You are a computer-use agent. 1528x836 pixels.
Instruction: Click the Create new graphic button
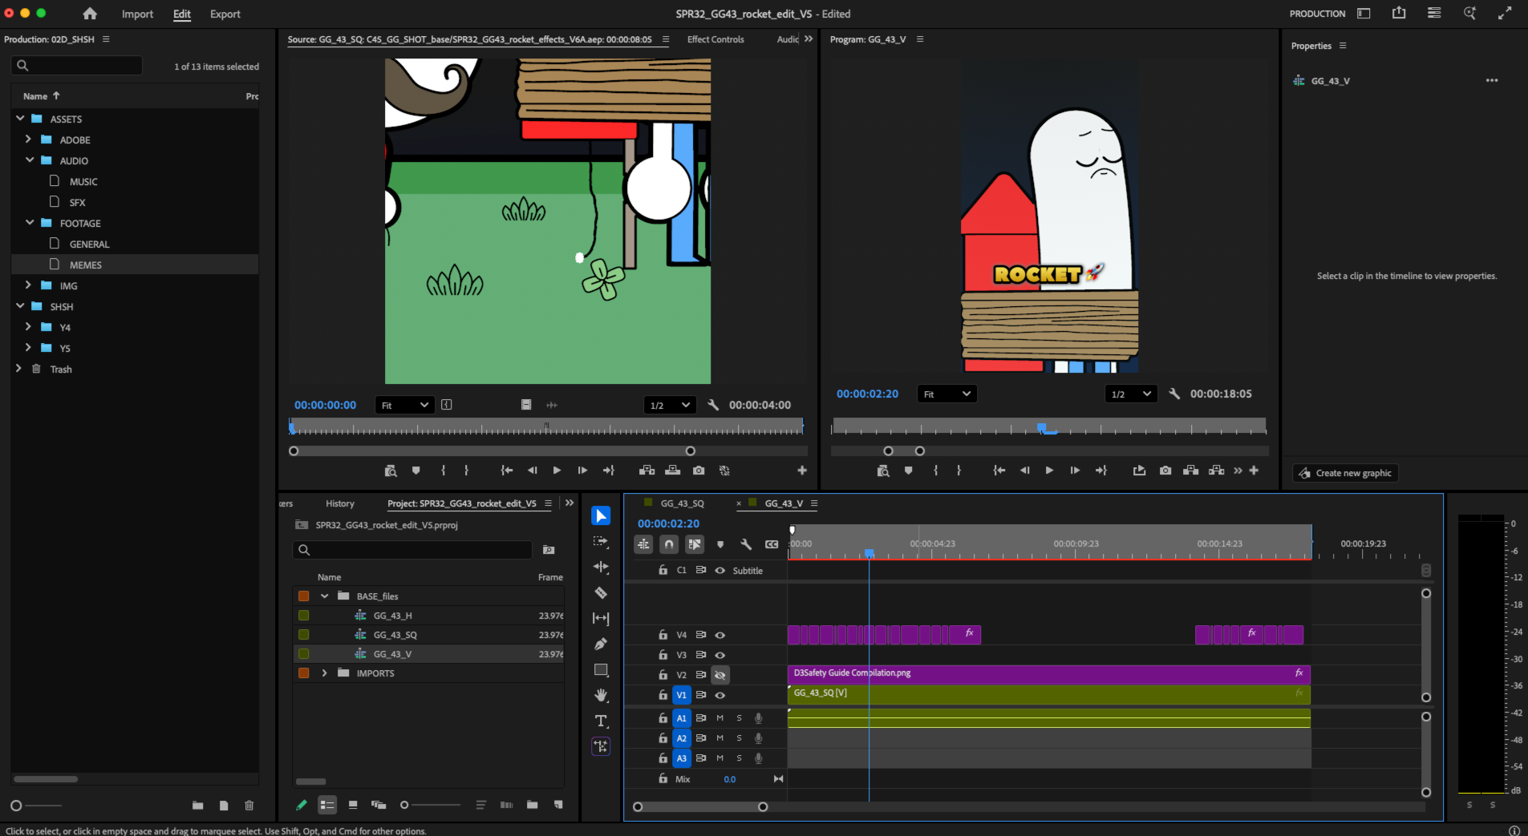1345,473
